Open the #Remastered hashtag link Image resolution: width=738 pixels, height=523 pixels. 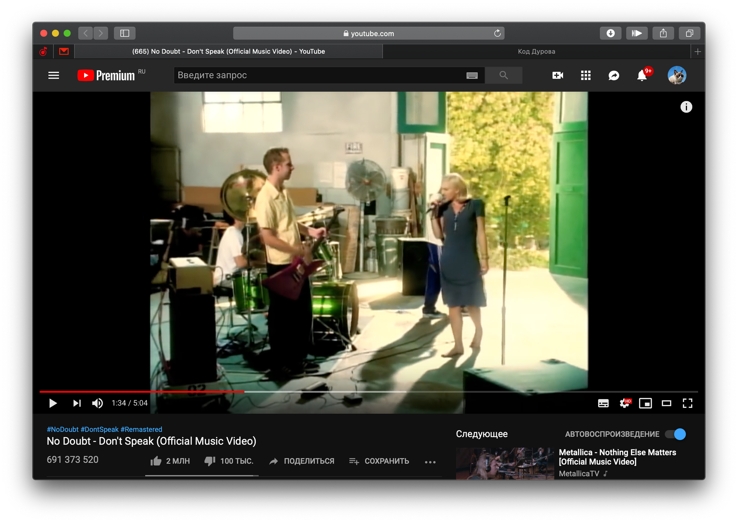[141, 429]
